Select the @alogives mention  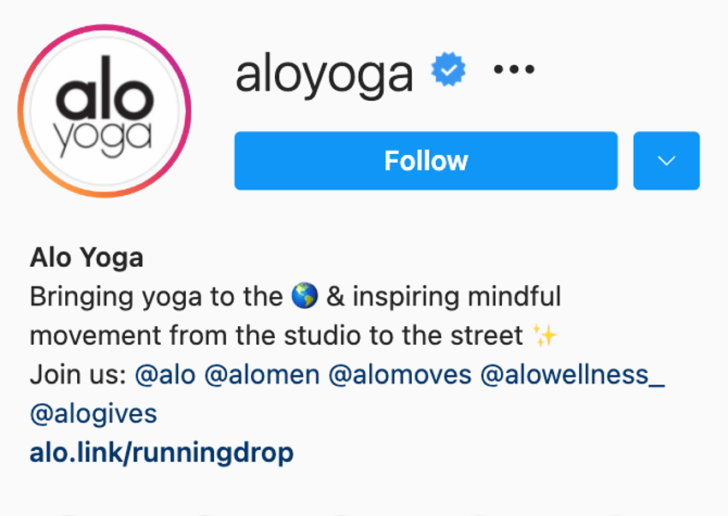pos(93,413)
